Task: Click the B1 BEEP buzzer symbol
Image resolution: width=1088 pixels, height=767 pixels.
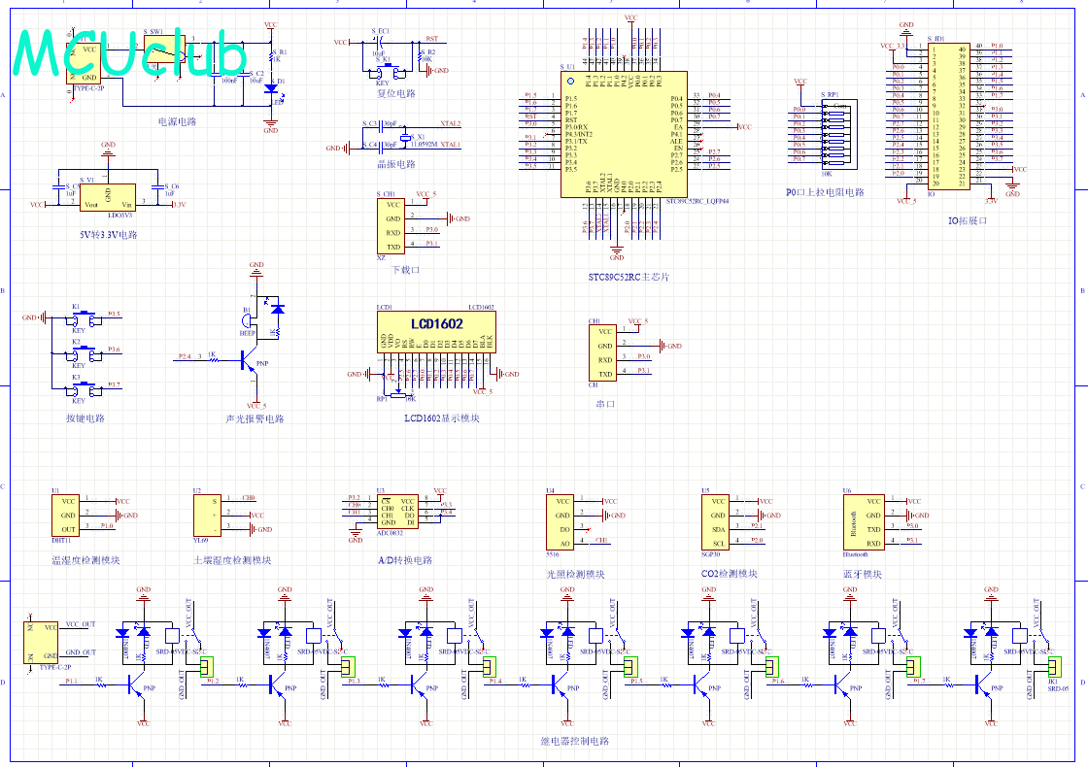Action: pyautogui.click(x=249, y=319)
